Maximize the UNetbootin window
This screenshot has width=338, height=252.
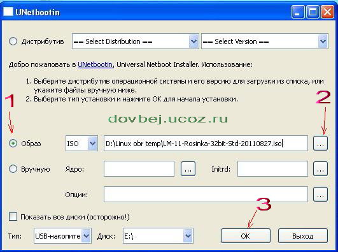click(x=313, y=11)
